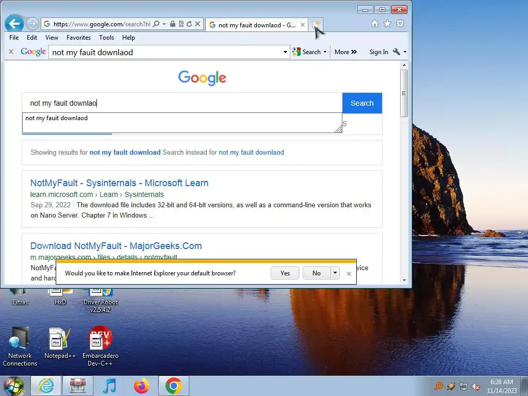Open the Windows Start orb
Viewport: 528px width, 396px height.
[13, 386]
